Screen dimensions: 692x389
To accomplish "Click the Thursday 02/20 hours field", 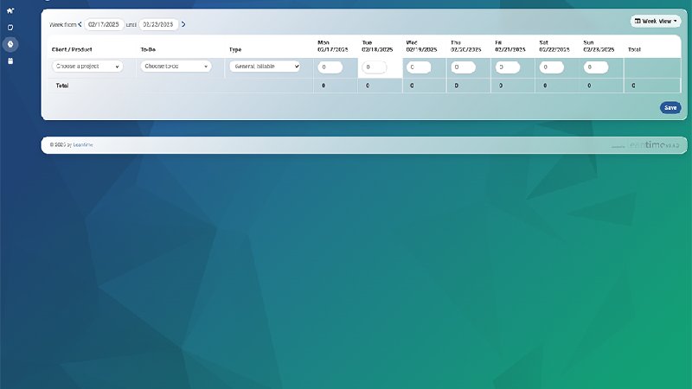I will tap(463, 67).
